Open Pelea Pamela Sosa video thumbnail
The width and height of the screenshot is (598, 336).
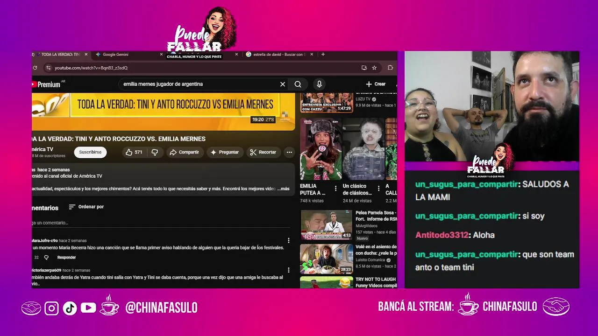[327, 225]
